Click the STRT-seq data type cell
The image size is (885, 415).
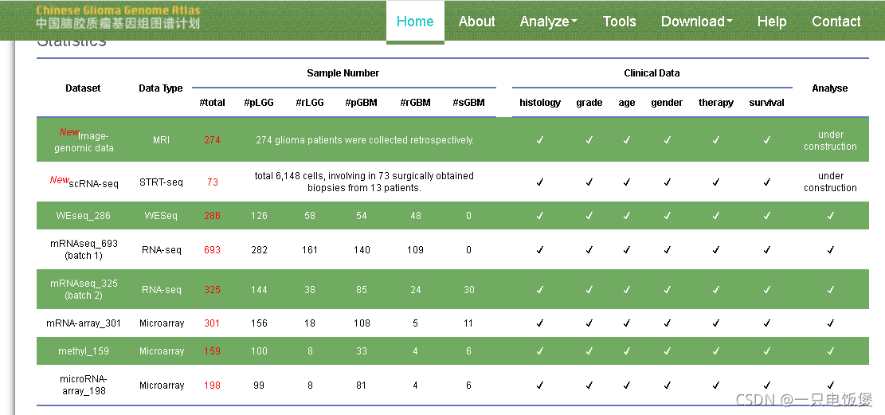(161, 182)
